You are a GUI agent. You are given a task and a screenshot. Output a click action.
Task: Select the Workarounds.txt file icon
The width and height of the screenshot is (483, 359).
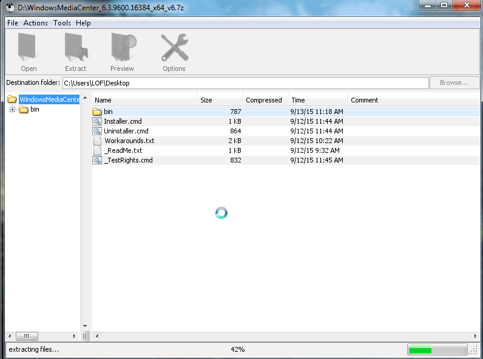[x=97, y=141]
